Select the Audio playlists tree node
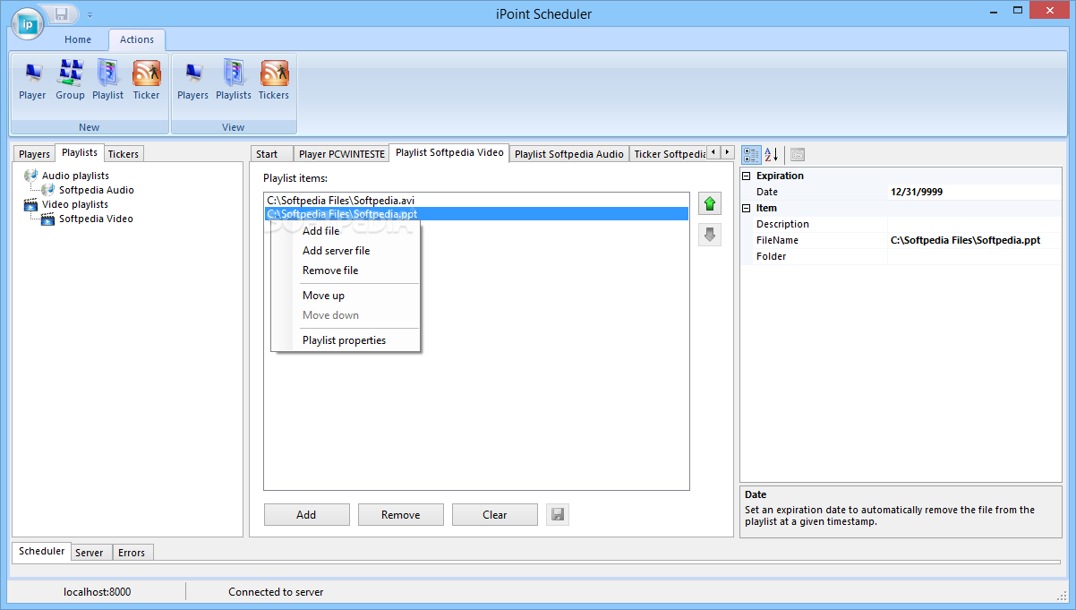This screenshot has width=1076, height=610. click(x=75, y=176)
